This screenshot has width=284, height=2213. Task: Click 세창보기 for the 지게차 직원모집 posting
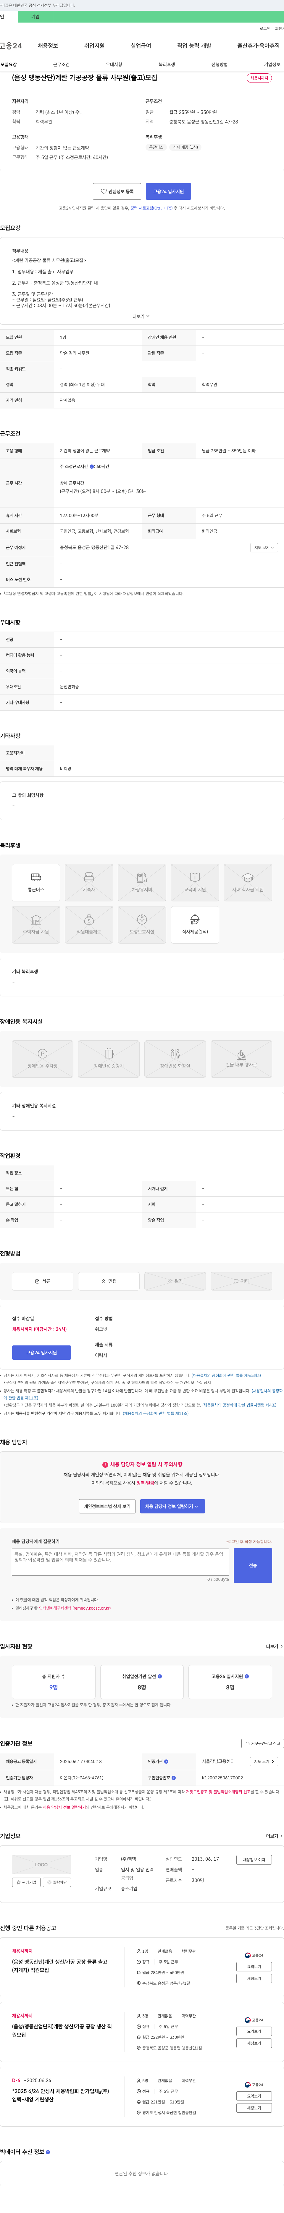(x=254, y=1979)
